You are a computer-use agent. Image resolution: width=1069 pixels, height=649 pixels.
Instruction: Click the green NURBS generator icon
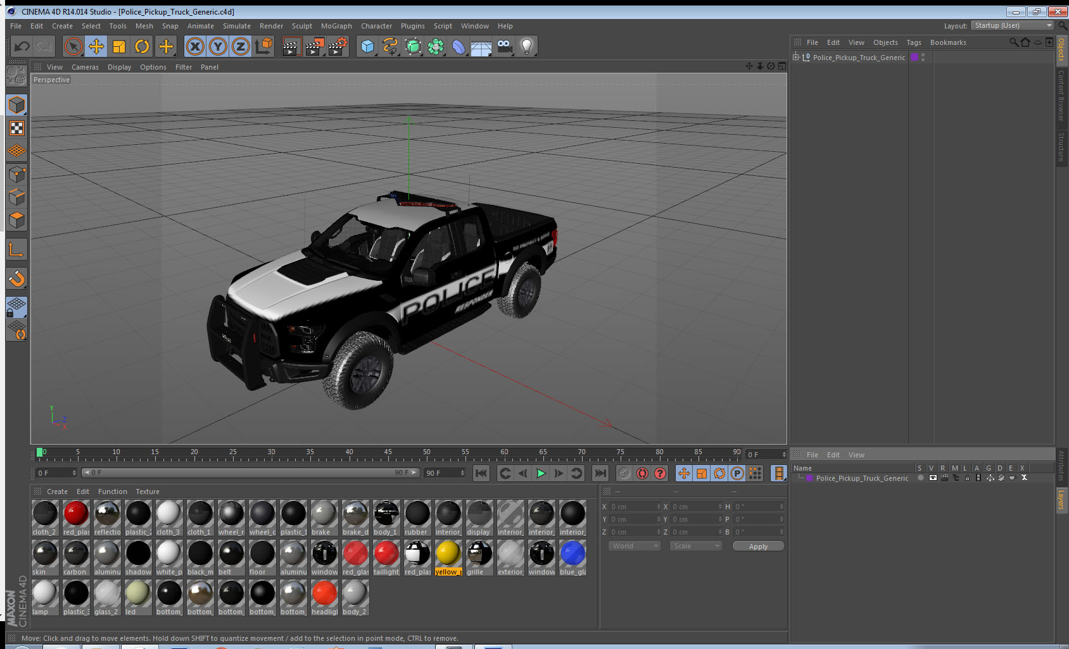pyautogui.click(x=413, y=46)
